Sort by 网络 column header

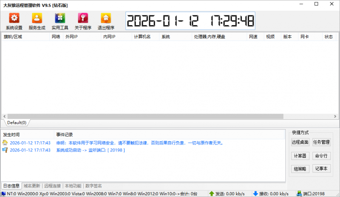pyautogui.click(x=57, y=37)
